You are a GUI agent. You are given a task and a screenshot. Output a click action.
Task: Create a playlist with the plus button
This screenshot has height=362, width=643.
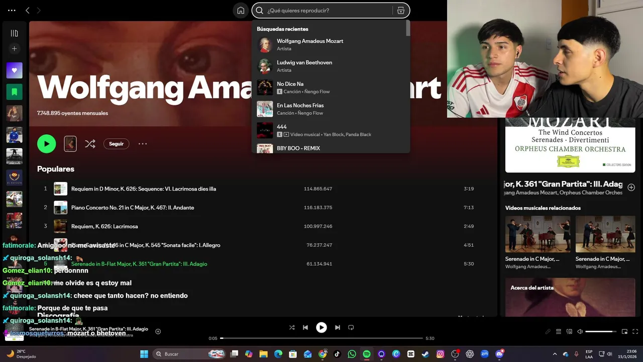click(14, 49)
